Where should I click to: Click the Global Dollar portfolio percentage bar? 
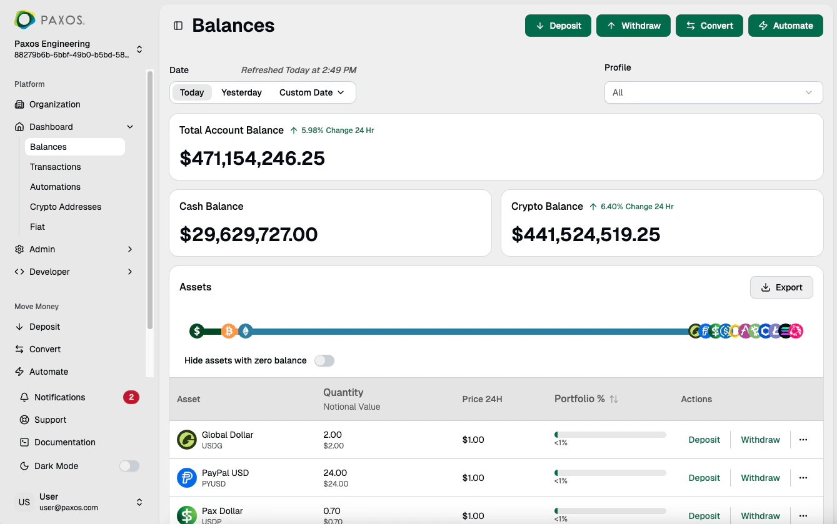coord(610,435)
